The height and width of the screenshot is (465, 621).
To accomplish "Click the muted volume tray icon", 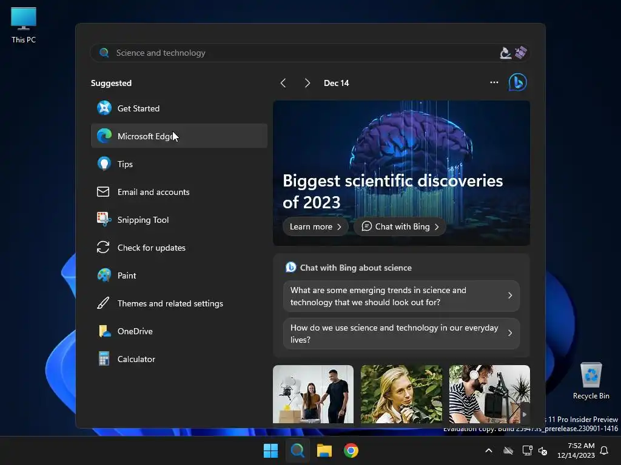I will click(x=543, y=450).
